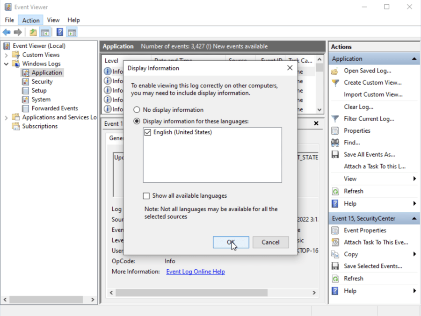Enable Show all available languages
Image resolution: width=421 pixels, height=316 pixels.
tap(146, 195)
